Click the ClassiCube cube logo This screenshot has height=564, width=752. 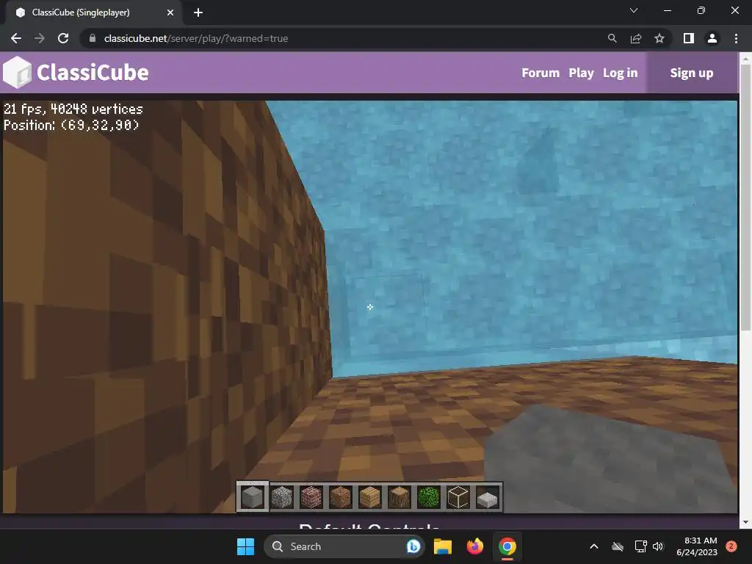pos(18,73)
